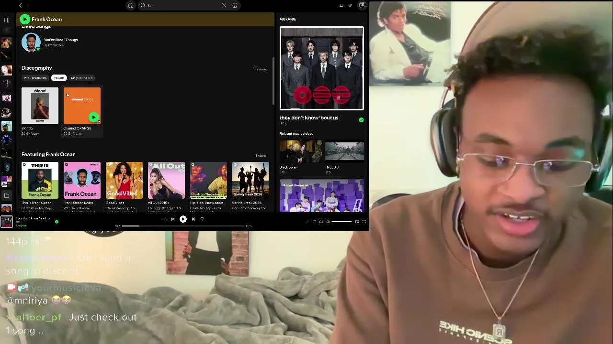Play channel ORANGE with the green button
This screenshot has width=613, height=344.
94,117
